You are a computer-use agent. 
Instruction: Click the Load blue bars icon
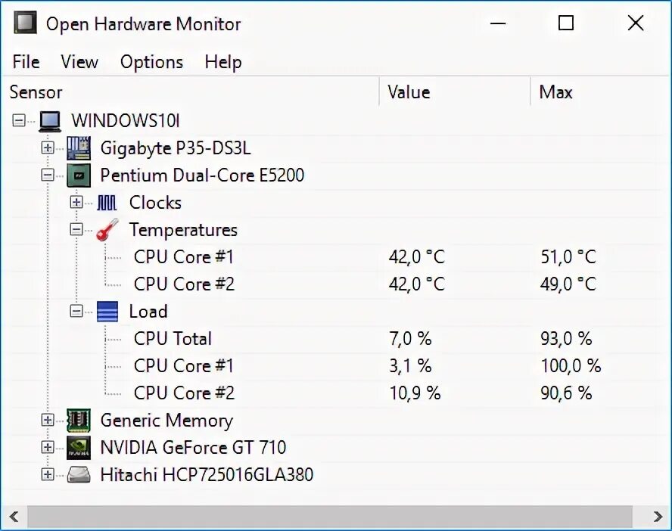[107, 312]
